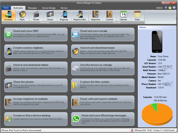The height and width of the screenshot is (133, 178).
Task: Click the capacity value 12.92 GB
Action: click(x=161, y=60)
